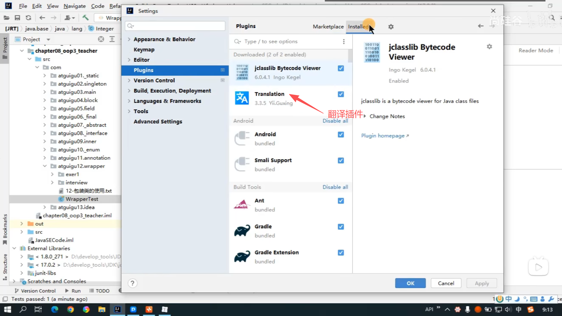Viewport: 562px width, 316px height.
Task: Open plugin settings gear next to Installed
Action: pos(391,27)
